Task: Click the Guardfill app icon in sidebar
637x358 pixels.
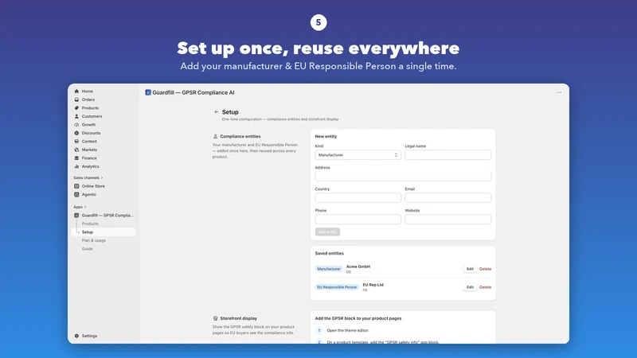Action: pos(76,216)
